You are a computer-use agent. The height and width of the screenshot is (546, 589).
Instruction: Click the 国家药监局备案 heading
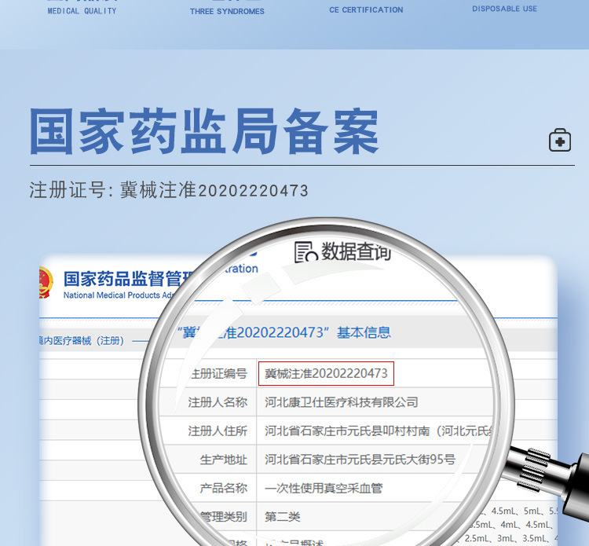[x=204, y=131]
